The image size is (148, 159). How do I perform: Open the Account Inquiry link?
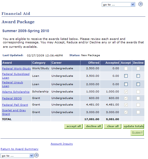(62, 144)
